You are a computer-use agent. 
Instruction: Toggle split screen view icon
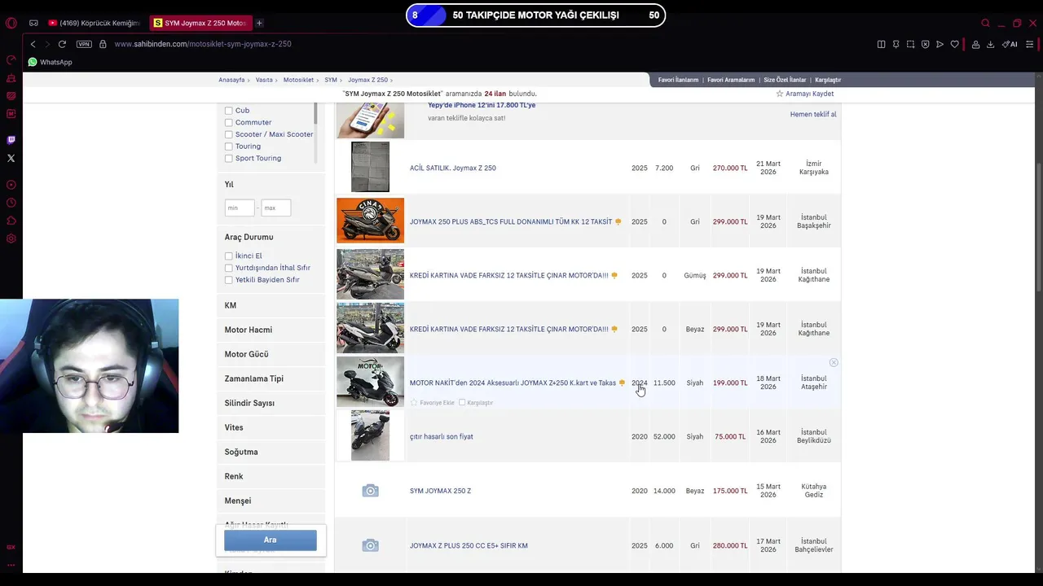[x=881, y=44]
